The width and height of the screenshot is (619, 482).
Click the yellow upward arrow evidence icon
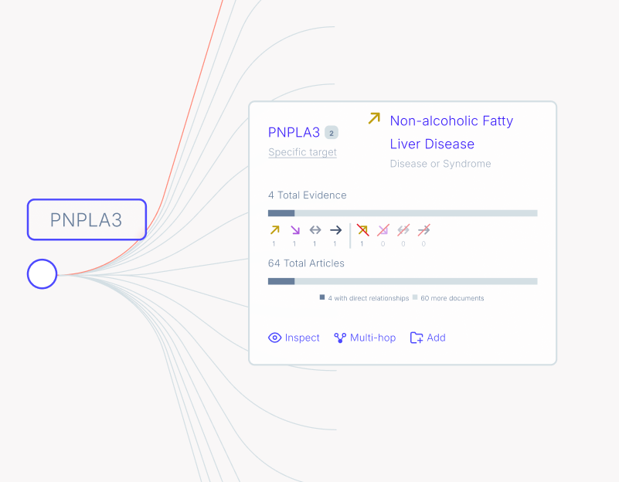[x=274, y=230]
